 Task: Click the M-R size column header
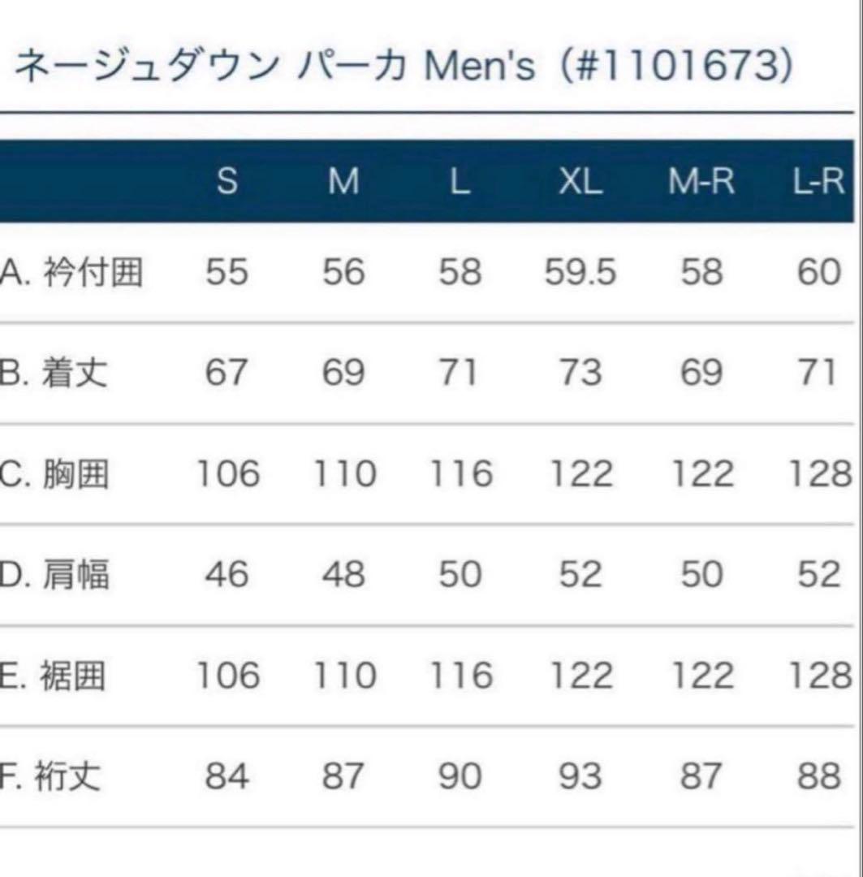tap(701, 183)
